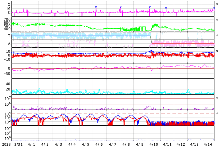220x147 pixels.
Task: Select the '4/ 1' date label
Action: pos(32,144)
